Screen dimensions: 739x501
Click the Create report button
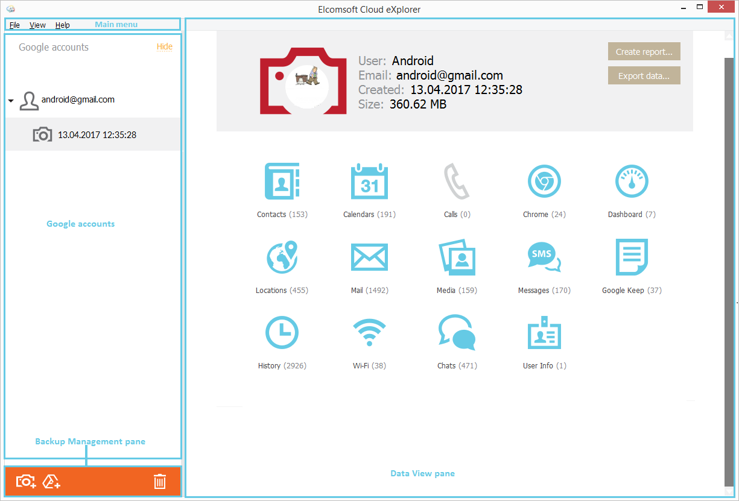pyautogui.click(x=644, y=52)
